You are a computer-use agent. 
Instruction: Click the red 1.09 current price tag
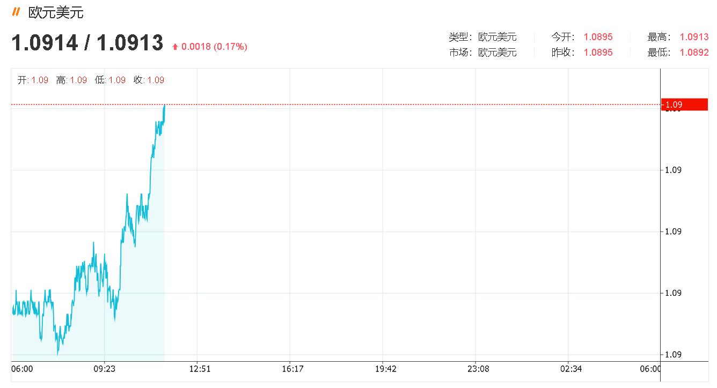click(x=684, y=105)
